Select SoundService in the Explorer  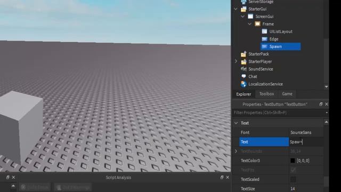[261, 69]
